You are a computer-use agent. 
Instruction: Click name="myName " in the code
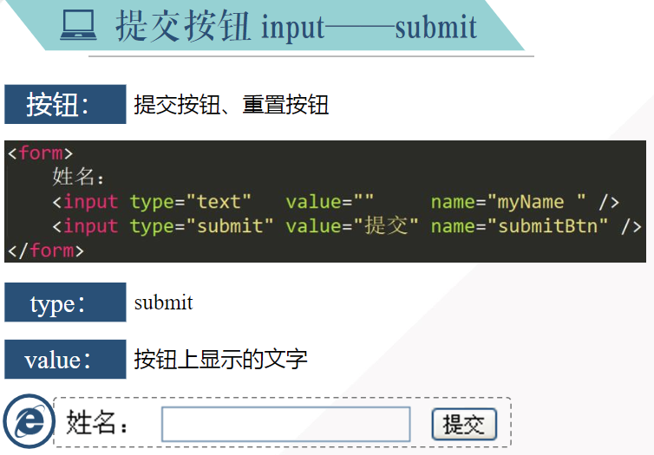pyautogui.click(x=508, y=202)
